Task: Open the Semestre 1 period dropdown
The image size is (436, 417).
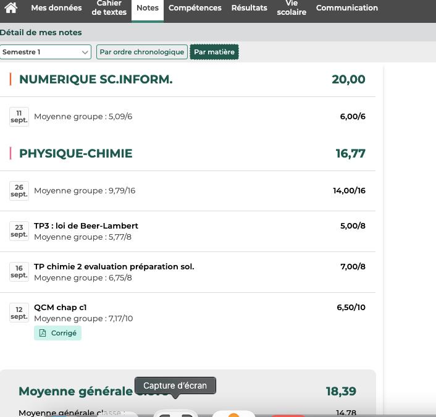Action: [x=46, y=52]
